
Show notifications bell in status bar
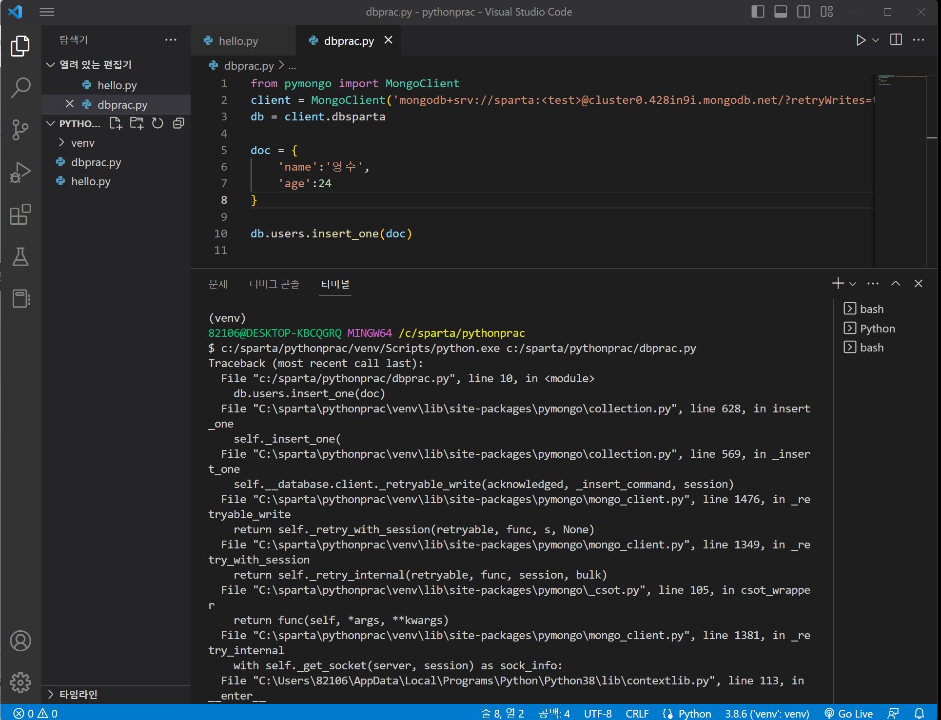point(919,713)
